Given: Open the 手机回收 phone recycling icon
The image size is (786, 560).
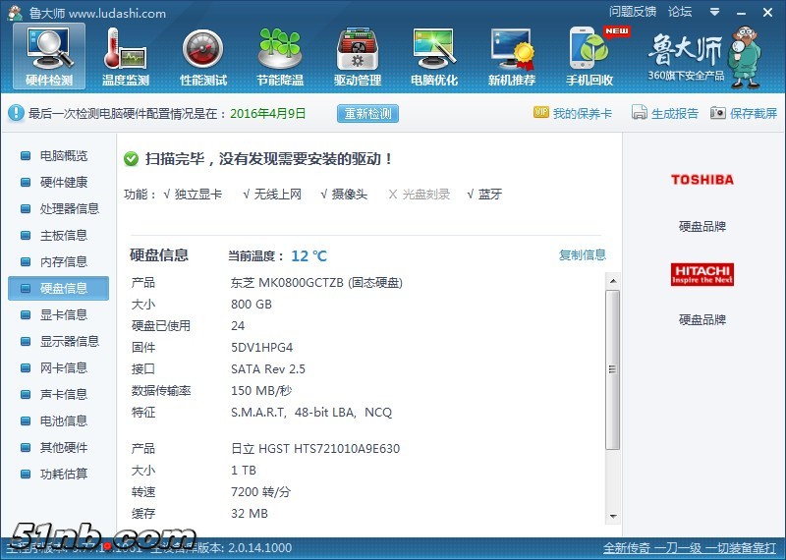Looking at the screenshot, I should click(589, 55).
